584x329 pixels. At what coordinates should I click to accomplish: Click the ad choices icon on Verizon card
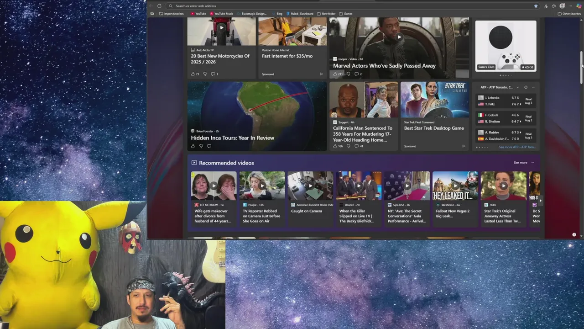[x=321, y=74]
